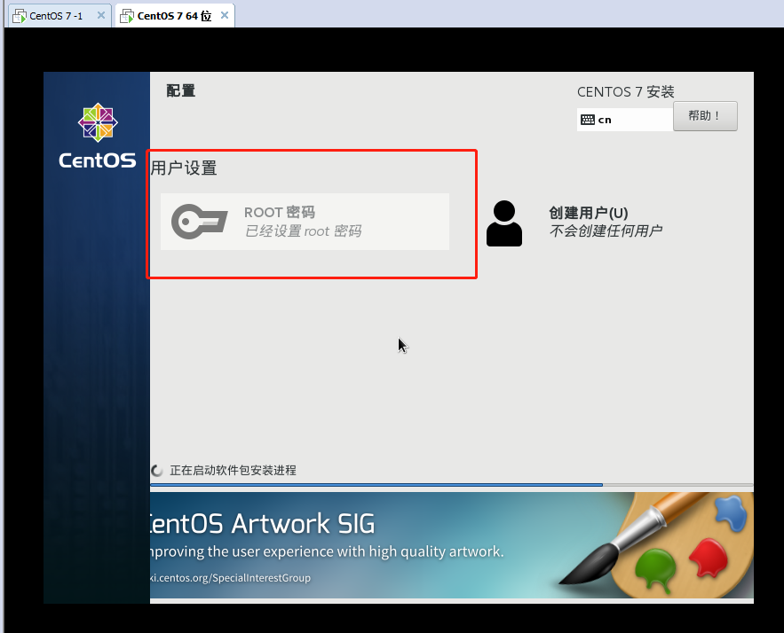Viewport: 784px width, 633px height.
Task: Click the root password key icon
Action: click(199, 221)
